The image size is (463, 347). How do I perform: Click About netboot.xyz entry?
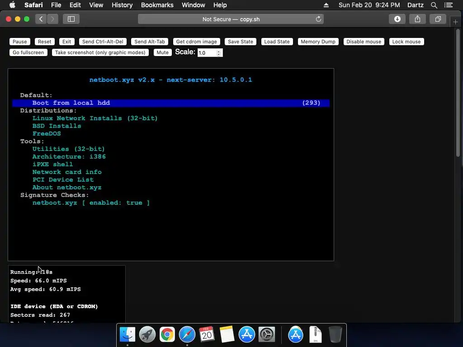pos(67,188)
